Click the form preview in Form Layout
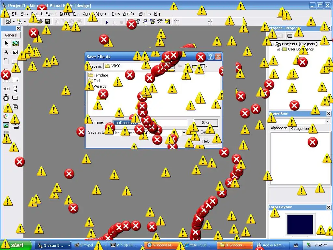The height and width of the screenshot is (250, 333). click(x=300, y=225)
